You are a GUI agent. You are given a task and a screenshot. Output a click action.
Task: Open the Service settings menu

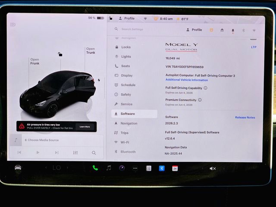click(x=126, y=104)
